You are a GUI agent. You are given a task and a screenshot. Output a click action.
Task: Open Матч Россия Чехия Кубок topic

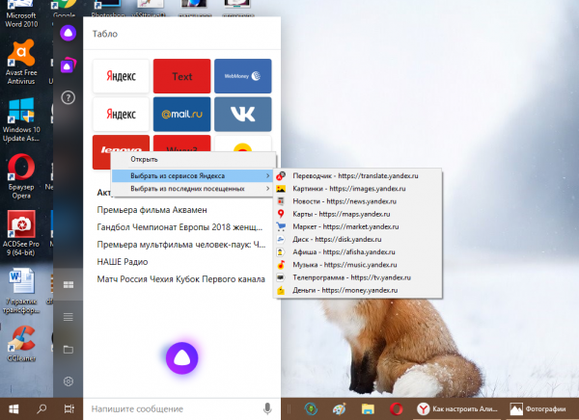coord(181,279)
